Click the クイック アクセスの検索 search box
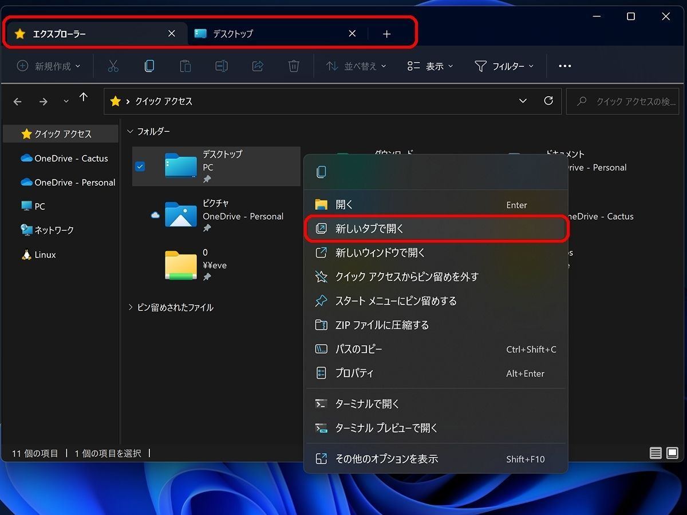Image resolution: width=687 pixels, height=515 pixels. point(622,101)
